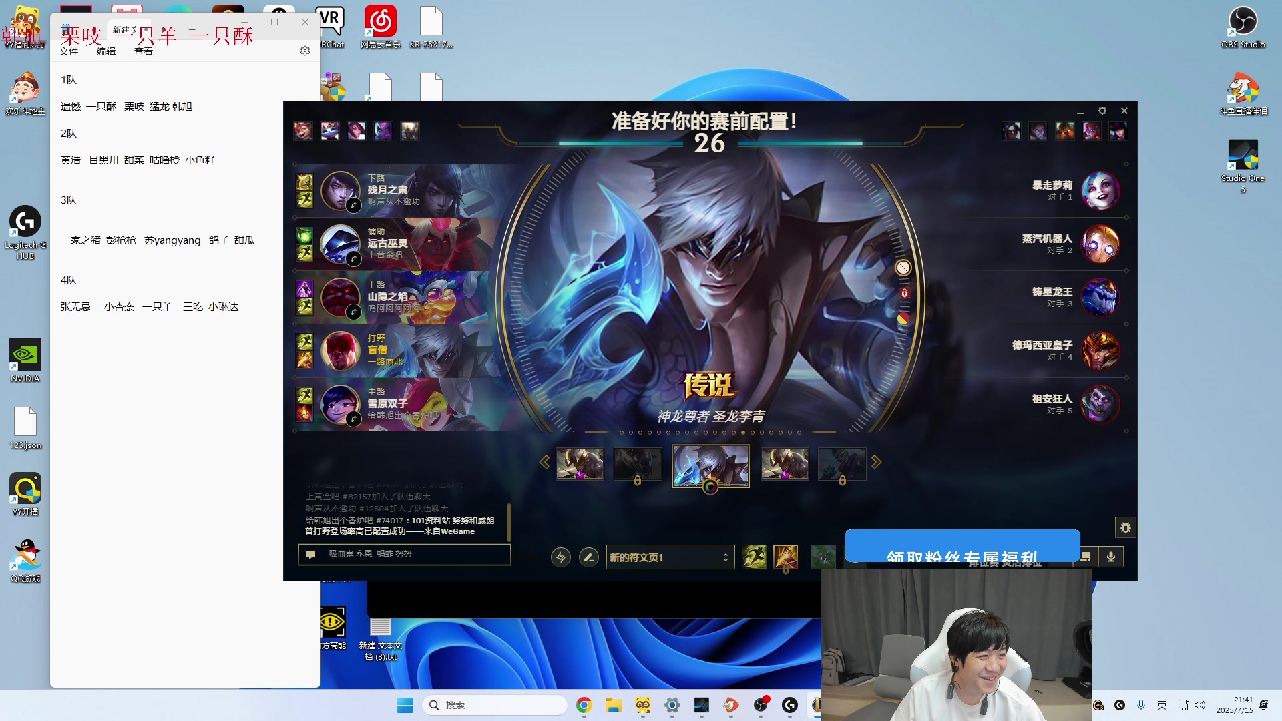Select the locked fifth skin thumbnail

842,464
